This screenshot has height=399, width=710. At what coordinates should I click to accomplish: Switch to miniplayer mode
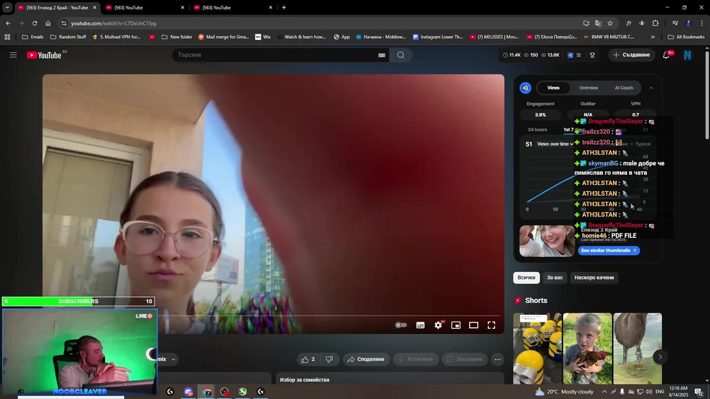pos(456,325)
